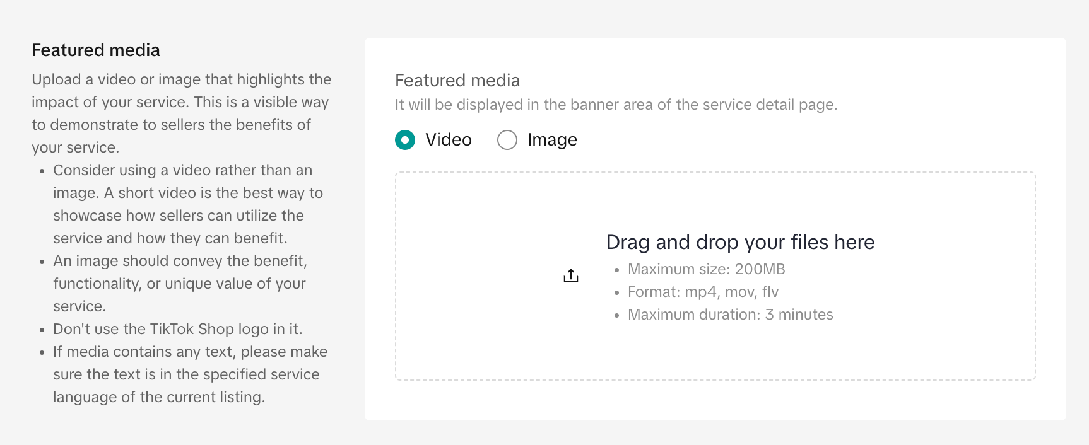
Task: Click the 'If media contains any text' tip
Action: 190,374
